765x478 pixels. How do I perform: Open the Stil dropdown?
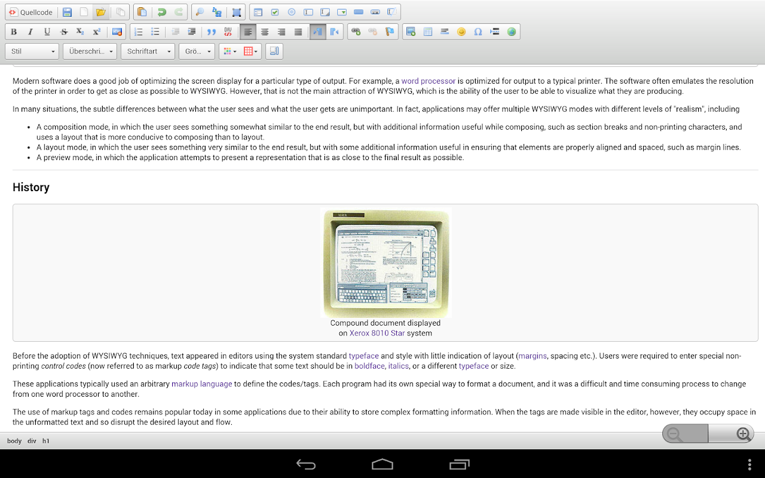pos(32,51)
